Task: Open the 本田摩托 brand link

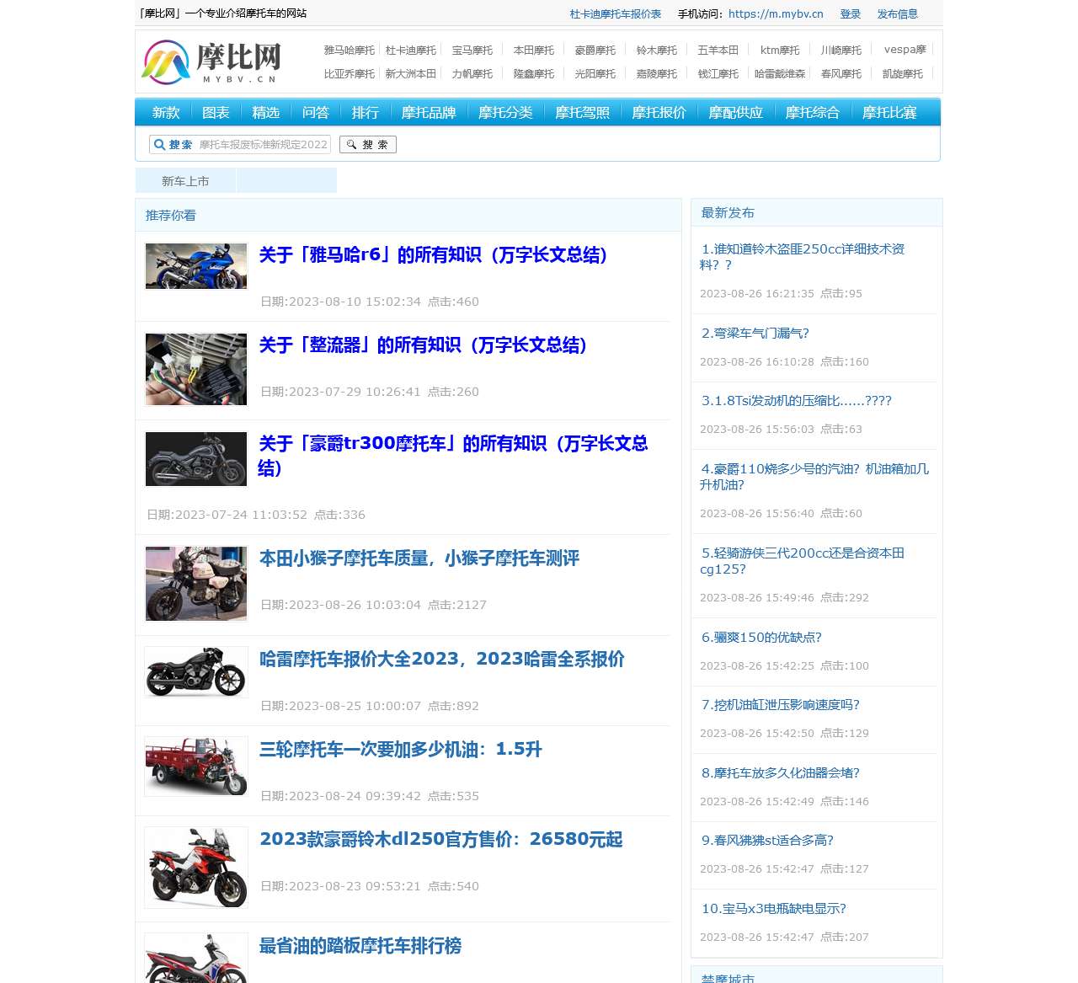Action: click(534, 51)
